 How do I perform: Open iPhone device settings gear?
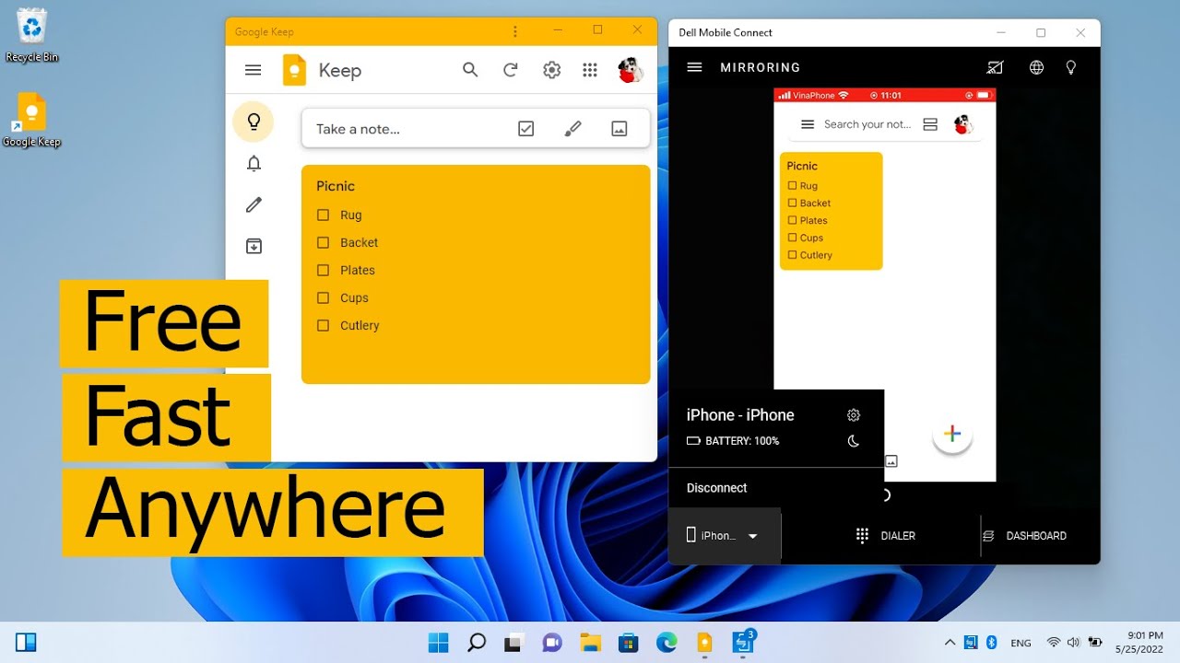(854, 415)
